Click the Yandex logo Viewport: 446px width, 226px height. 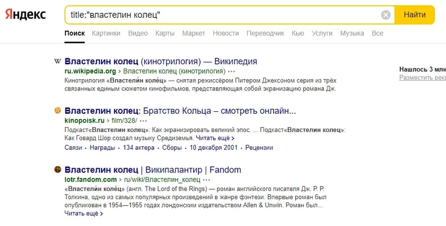(x=26, y=14)
